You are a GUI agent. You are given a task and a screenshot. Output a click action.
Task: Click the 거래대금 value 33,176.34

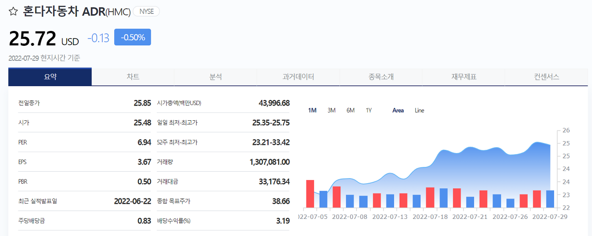tap(274, 181)
